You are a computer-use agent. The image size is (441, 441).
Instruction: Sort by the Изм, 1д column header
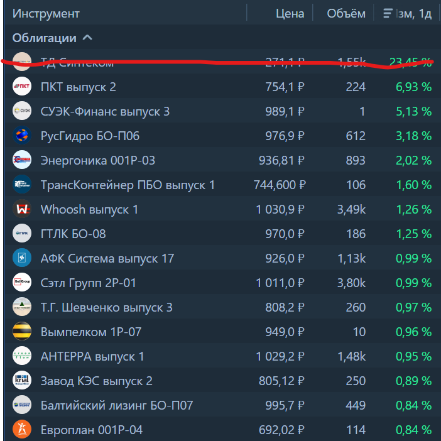click(413, 13)
